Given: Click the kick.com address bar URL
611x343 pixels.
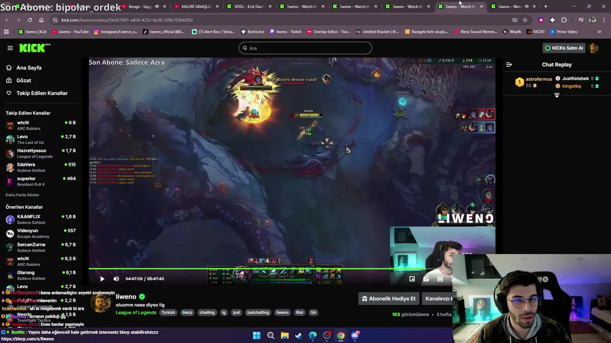Looking at the screenshot, I should point(127,20).
